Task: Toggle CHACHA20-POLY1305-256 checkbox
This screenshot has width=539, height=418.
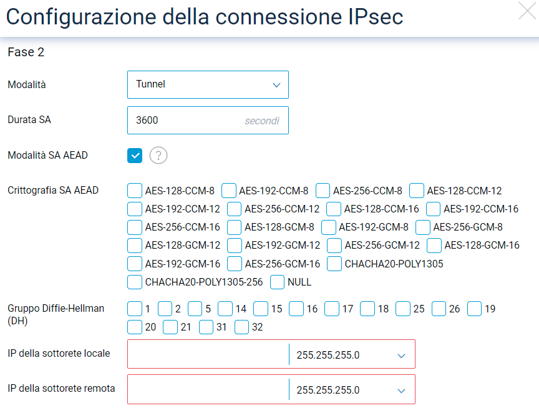Action: 135,282
